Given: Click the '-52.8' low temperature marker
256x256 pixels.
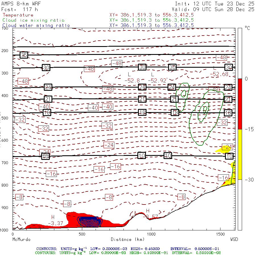Looking at the screenshot, I should click(x=132, y=81).
